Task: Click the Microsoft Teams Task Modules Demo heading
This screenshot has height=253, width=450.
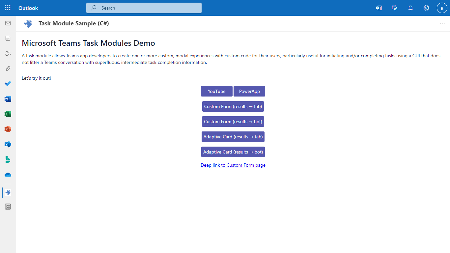Action: click(x=88, y=43)
